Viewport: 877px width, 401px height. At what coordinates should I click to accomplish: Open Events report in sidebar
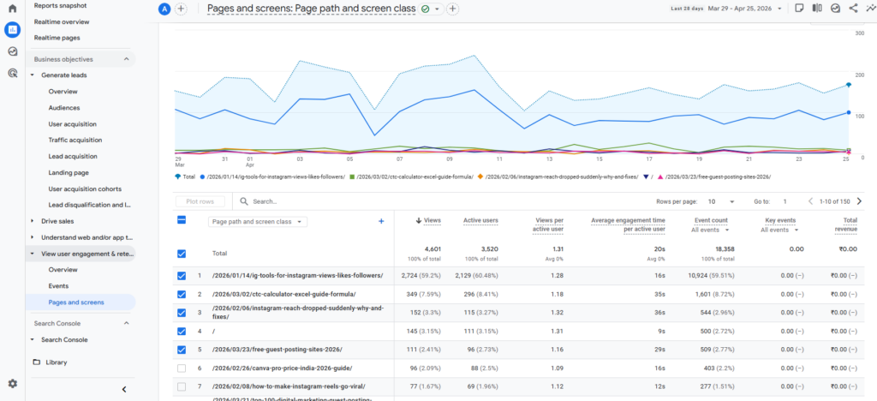58,286
